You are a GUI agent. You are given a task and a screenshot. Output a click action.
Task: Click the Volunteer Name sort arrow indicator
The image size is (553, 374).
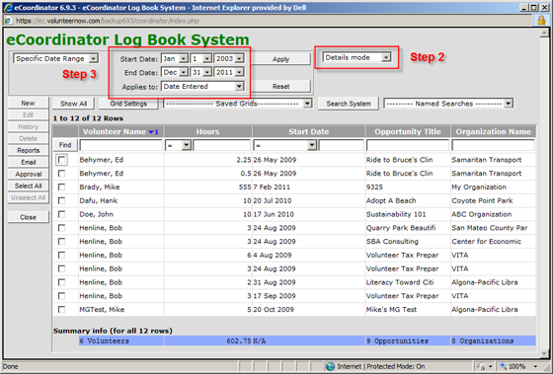click(153, 132)
